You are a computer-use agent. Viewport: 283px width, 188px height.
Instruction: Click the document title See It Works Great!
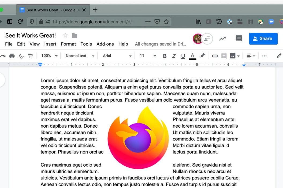(x=31, y=36)
